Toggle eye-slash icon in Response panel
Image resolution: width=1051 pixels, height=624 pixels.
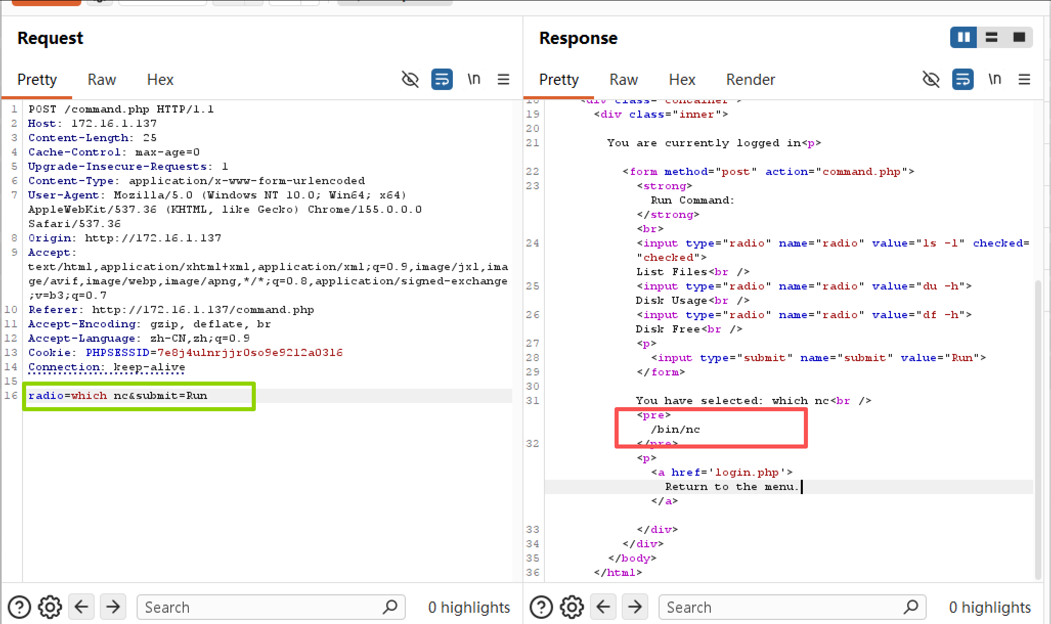[931, 79]
